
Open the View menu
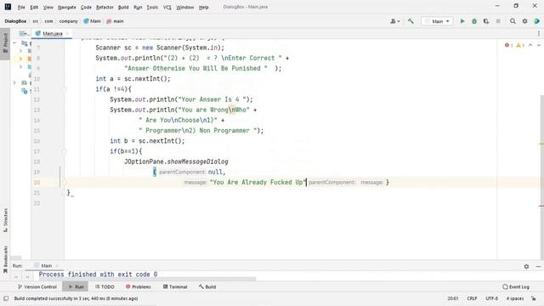pos(48,7)
